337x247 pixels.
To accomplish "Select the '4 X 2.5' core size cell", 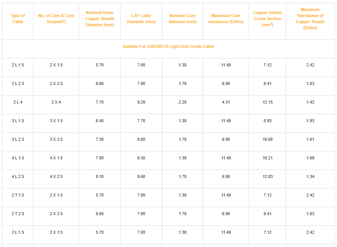I will coord(56,177).
